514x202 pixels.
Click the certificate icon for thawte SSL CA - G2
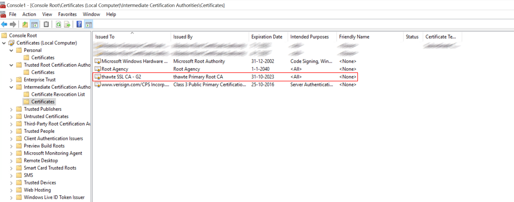click(x=98, y=77)
